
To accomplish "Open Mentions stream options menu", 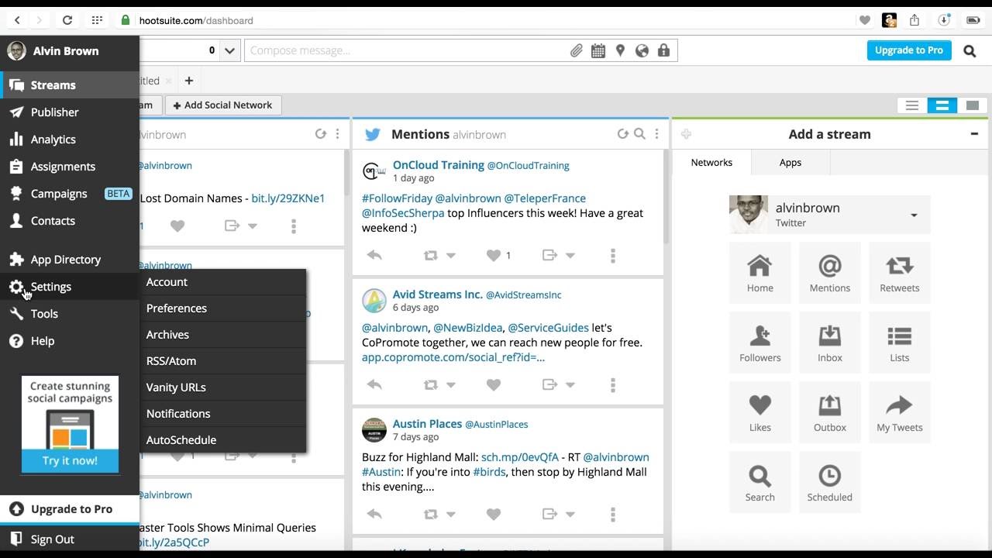I will pos(656,134).
